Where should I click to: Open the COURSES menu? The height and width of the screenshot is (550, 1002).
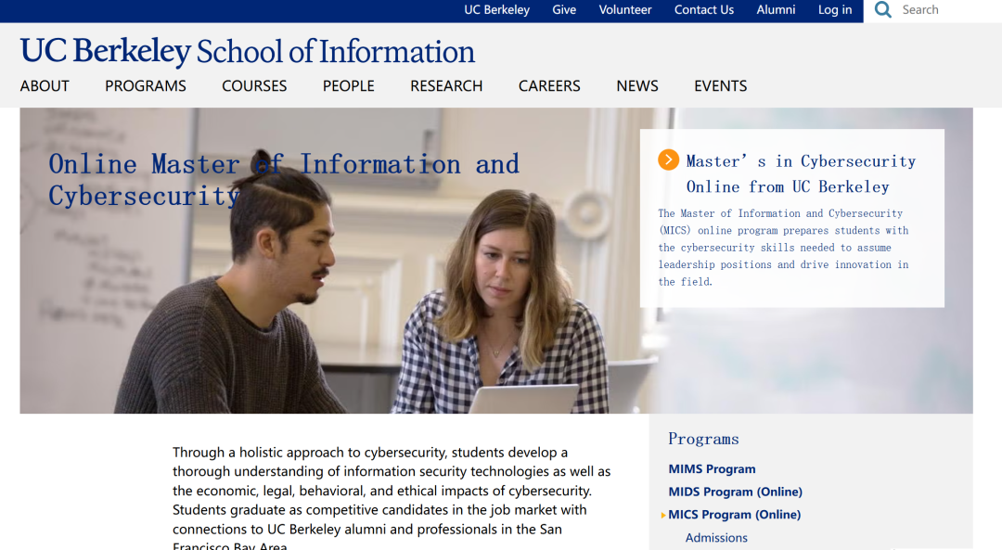click(253, 85)
